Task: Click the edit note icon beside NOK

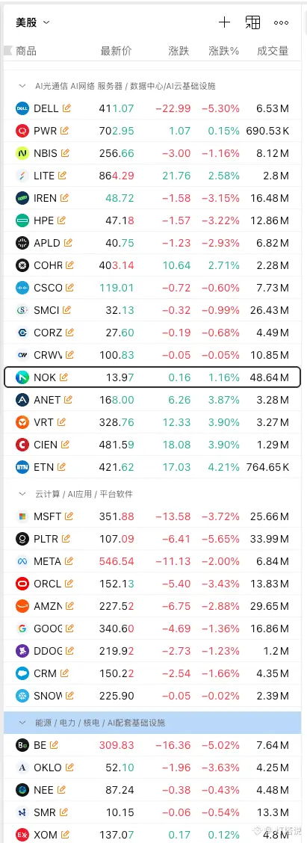Action: click(64, 377)
